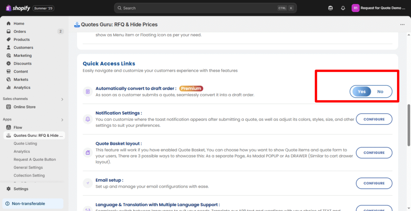Image resolution: width=411 pixels, height=211 pixels.
Task: Click the Notification Settings title
Action: (x=119, y=113)
